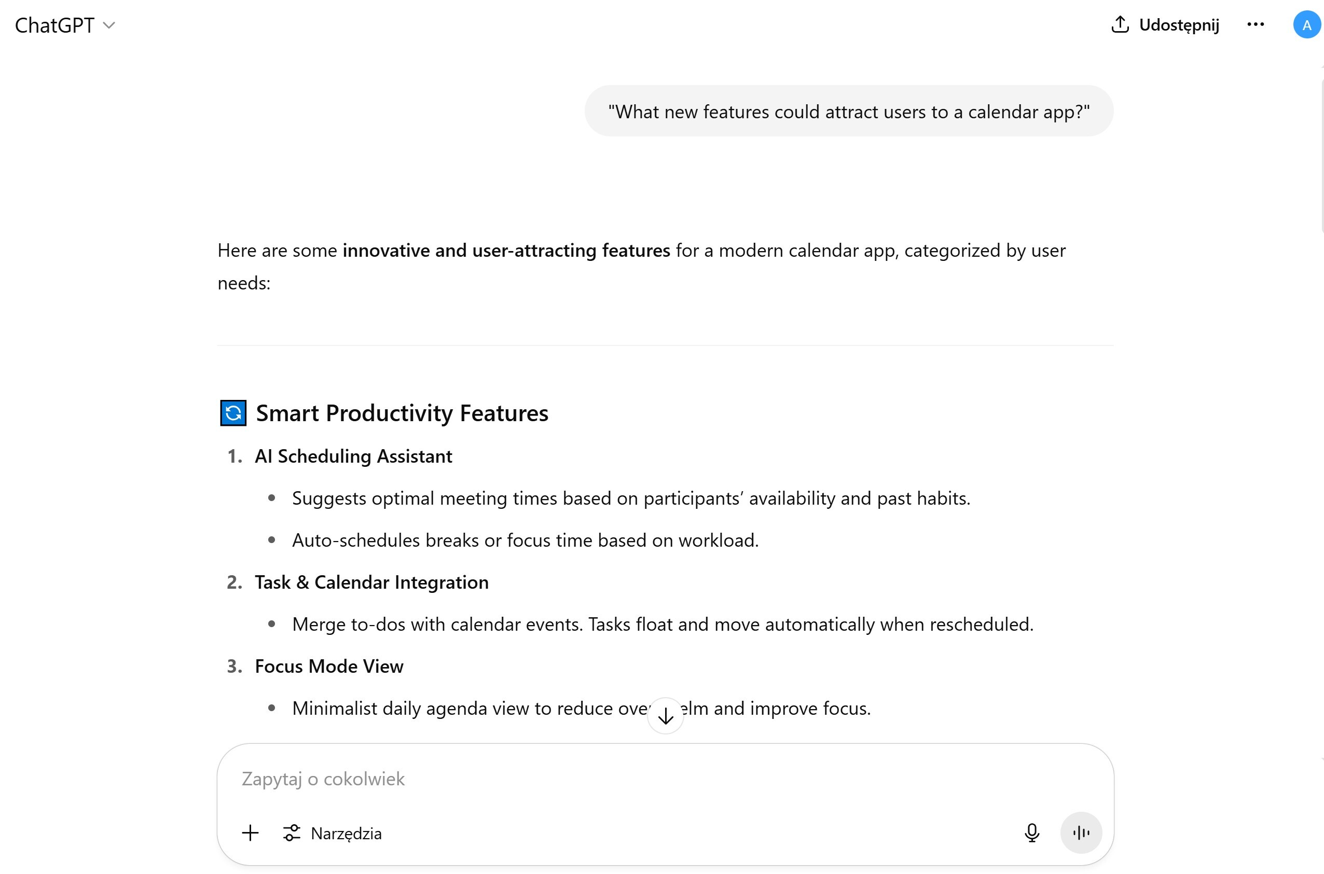Open the account avatar labeled A
This screenshot has height=874, width=1324.
1306,25
